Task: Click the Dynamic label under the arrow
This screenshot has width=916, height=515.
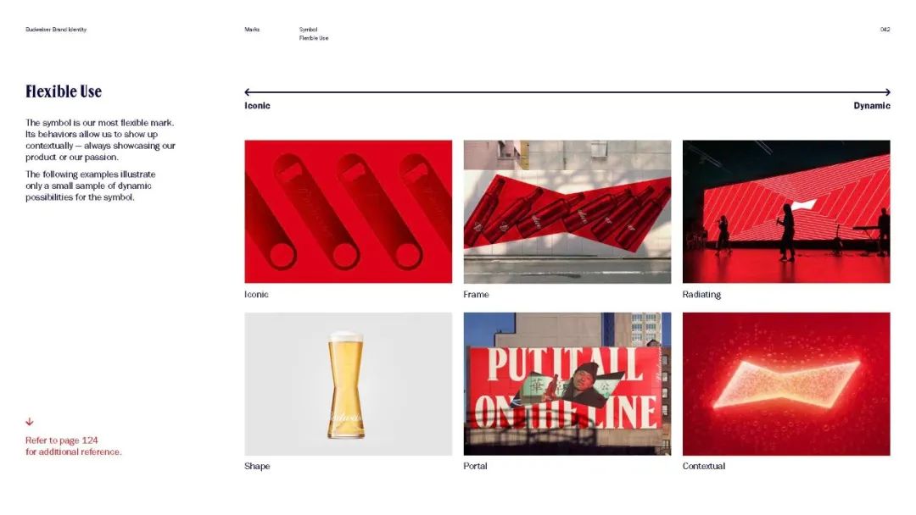Action: pyautogui.click(x=872, y=106)
